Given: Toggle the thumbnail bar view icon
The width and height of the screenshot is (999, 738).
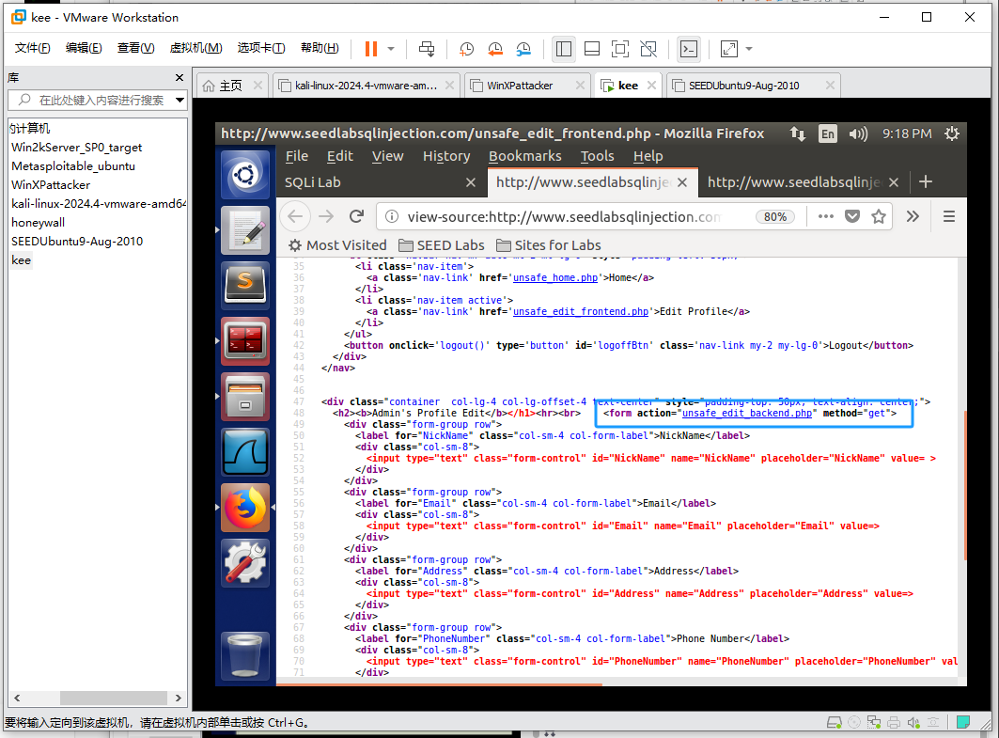Looking at the screenshot, I should pyautogui.click(x=592, y=49).
